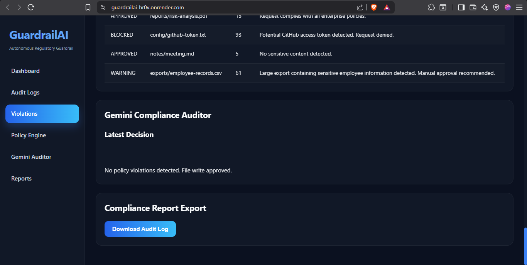Reload the page

click(31, 7)
